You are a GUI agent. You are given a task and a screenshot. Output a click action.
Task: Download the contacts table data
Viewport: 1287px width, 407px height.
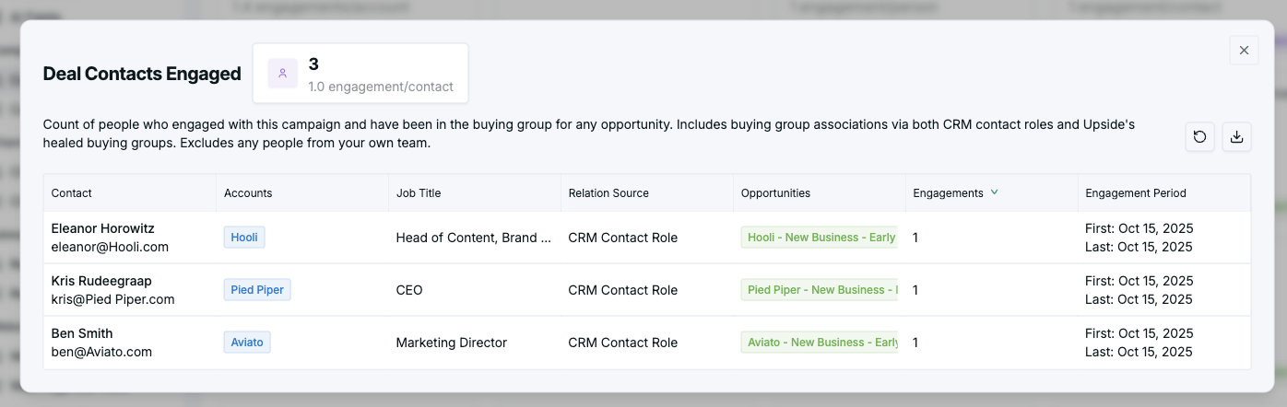(1236, 137)
